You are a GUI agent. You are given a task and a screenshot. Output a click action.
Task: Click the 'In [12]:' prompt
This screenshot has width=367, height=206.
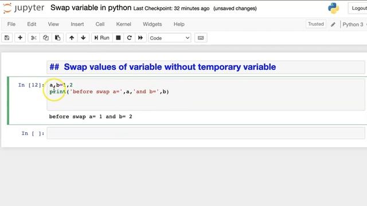(x=31, y=85)
